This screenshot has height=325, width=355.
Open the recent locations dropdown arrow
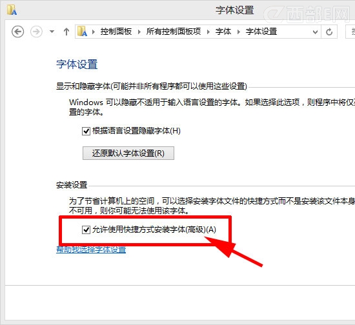(x=52, y=32)
